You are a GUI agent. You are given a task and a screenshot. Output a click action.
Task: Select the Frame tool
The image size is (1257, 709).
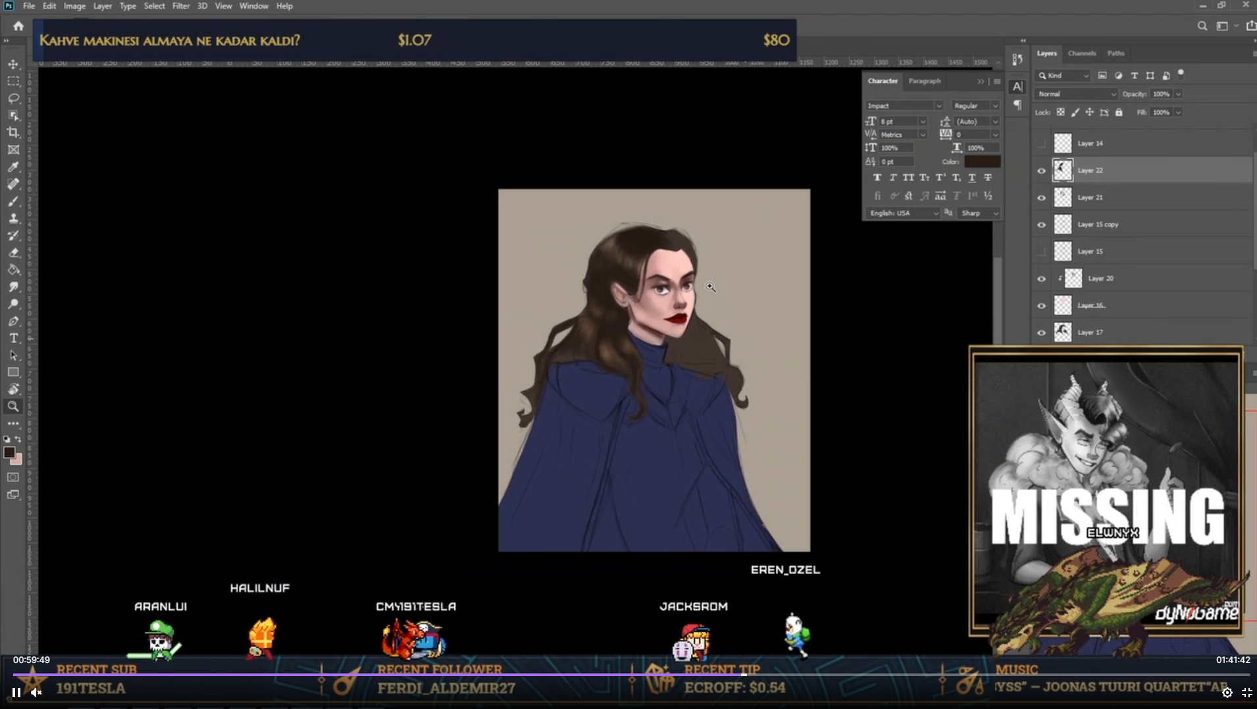pyautogui.click(x=13, y=149)
